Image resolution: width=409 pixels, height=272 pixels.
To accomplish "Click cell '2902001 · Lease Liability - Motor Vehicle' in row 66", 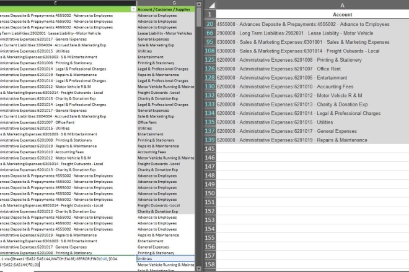I will 312,33.
